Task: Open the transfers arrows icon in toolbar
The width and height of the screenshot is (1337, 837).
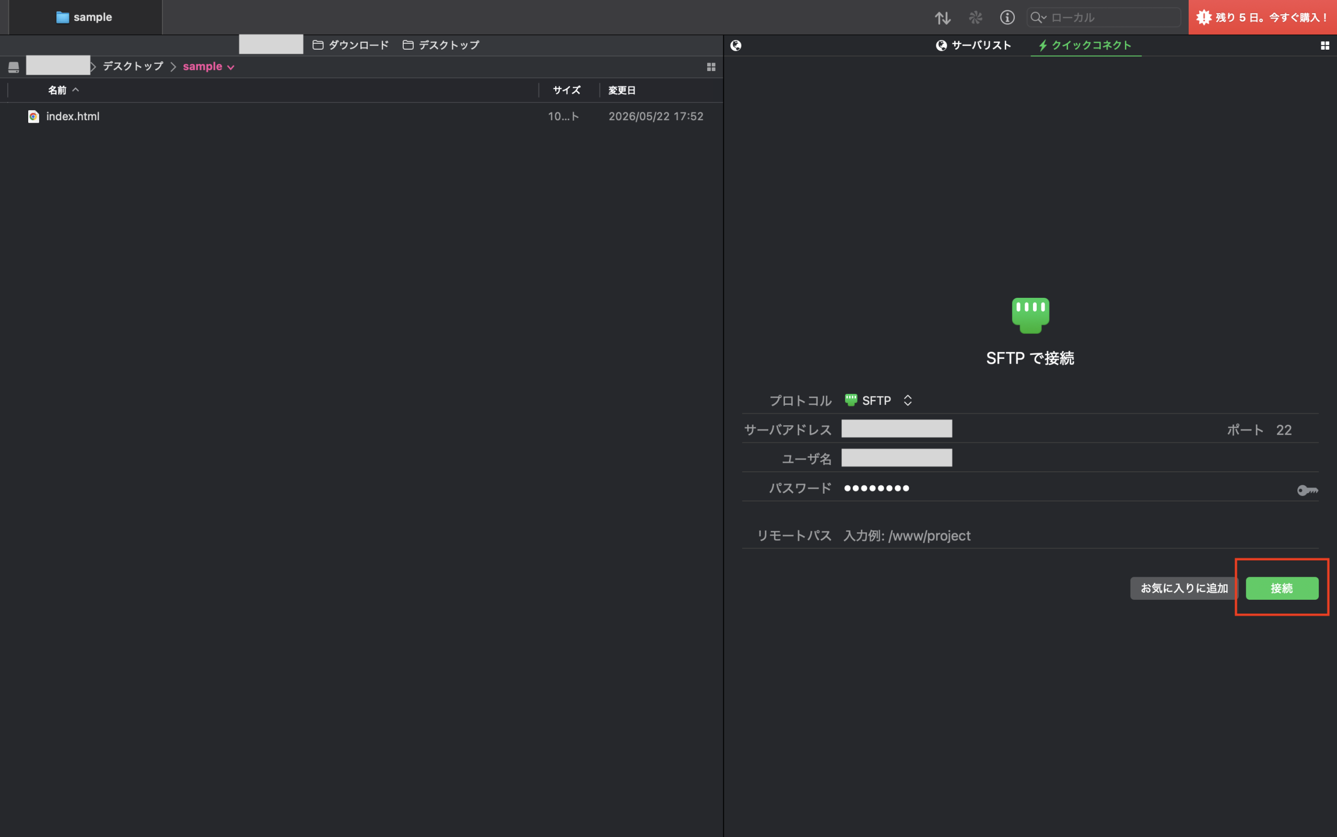Action: click(x=943, y=18)
